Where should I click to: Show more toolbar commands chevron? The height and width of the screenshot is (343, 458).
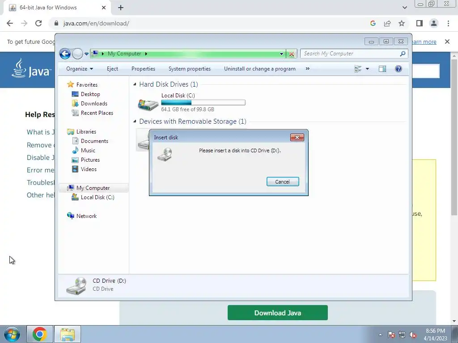pos(308,69)
